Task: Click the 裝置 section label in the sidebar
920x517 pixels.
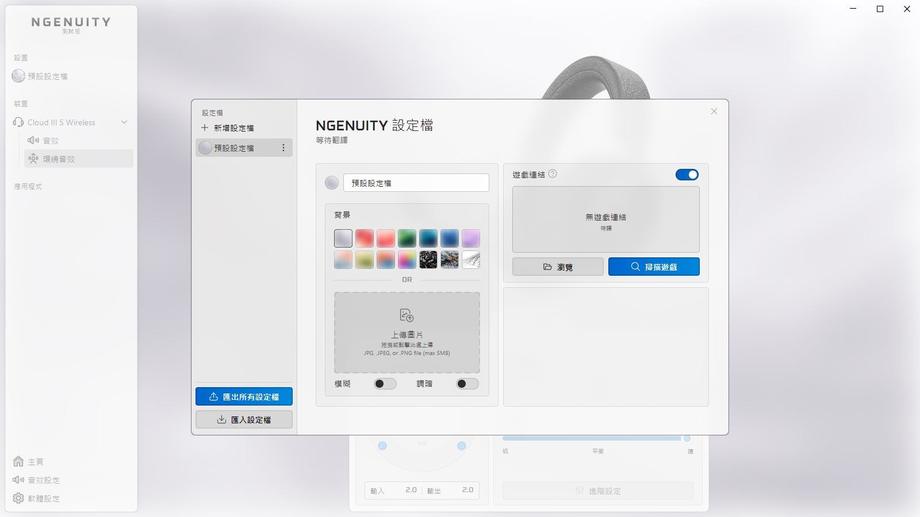Action: (21, 104)
